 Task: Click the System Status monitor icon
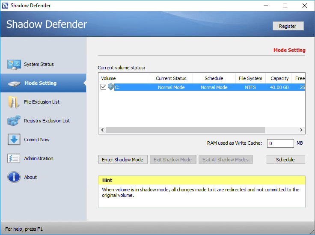tap(14, 65)
